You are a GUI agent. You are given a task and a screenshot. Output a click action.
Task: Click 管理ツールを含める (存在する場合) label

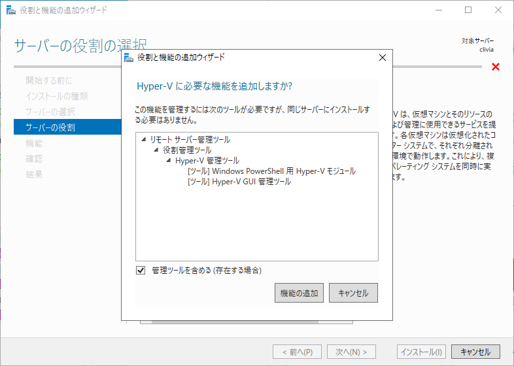pos(207,271)
